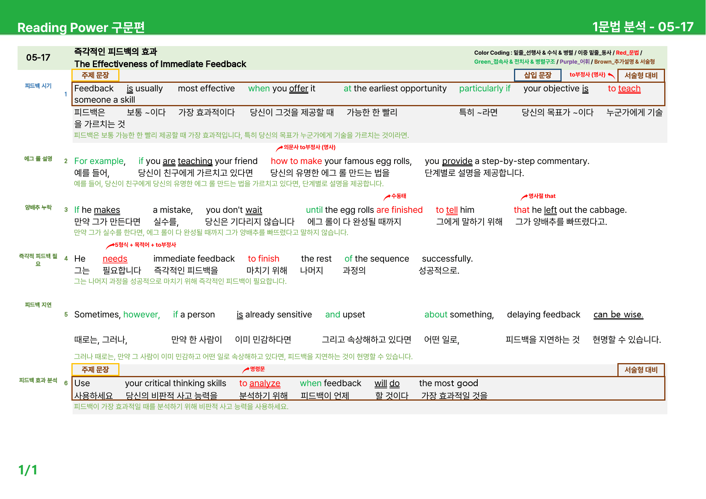This screenshot has width=706, height=499.
Task: Select the lower 주제 문장 label
Action: [95, 369]
